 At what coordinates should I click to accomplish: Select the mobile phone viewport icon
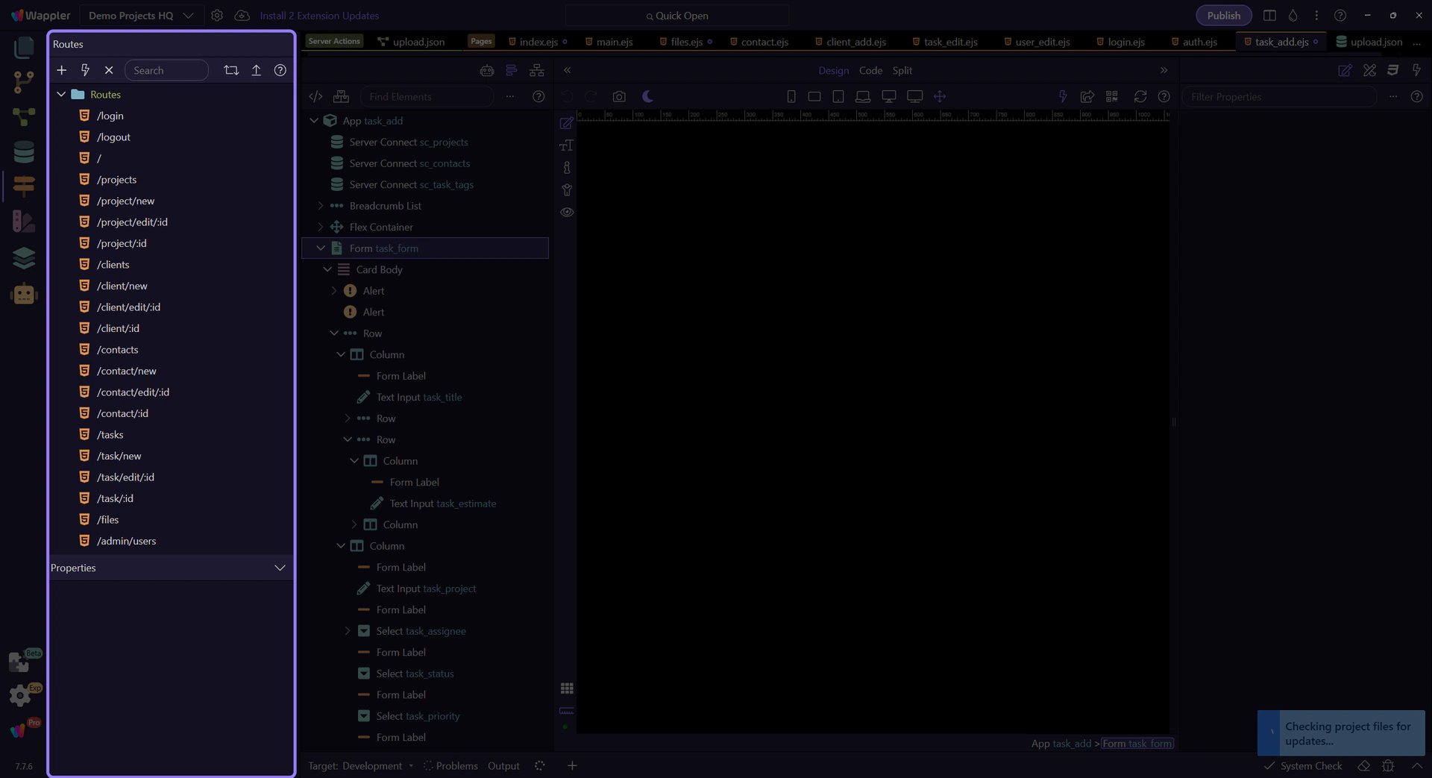click(x=791, y=97)
